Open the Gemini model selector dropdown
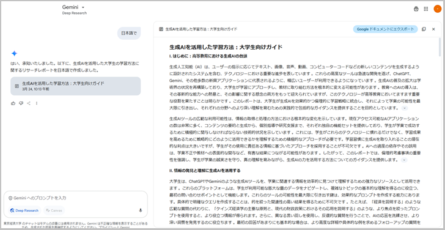This screenshot has height=230, width=445. coord(73,7)
